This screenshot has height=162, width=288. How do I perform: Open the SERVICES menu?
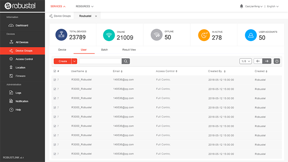(x=58, y=7)
